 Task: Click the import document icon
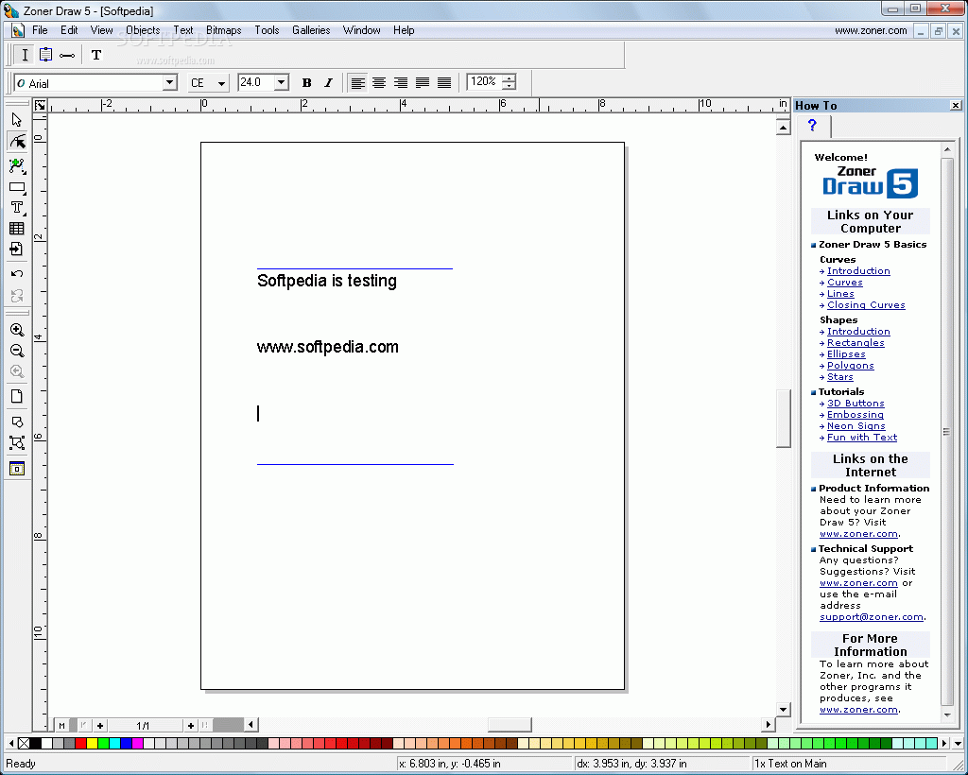(x=17, y=250)
